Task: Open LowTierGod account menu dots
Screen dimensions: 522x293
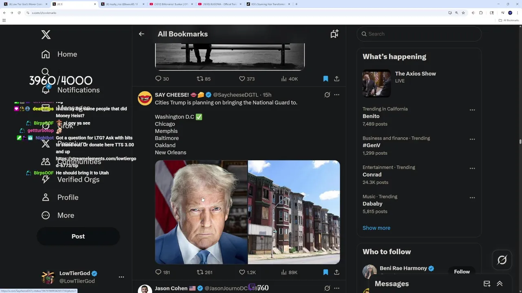Action: (x=121, y=277)
